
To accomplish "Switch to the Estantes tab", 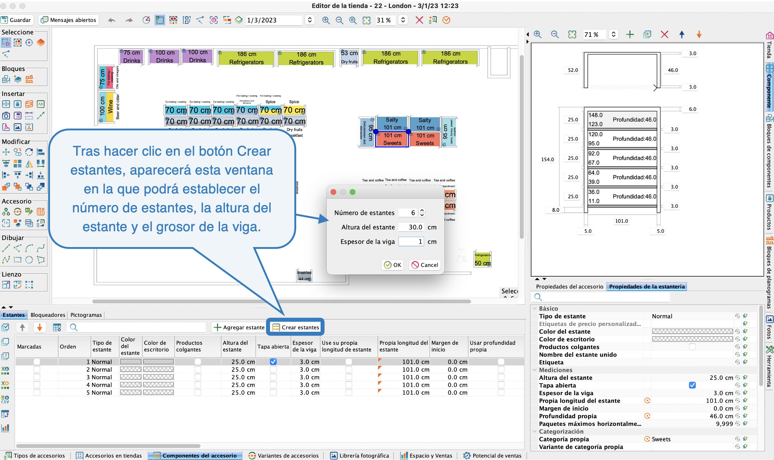I will pos(14,315).
